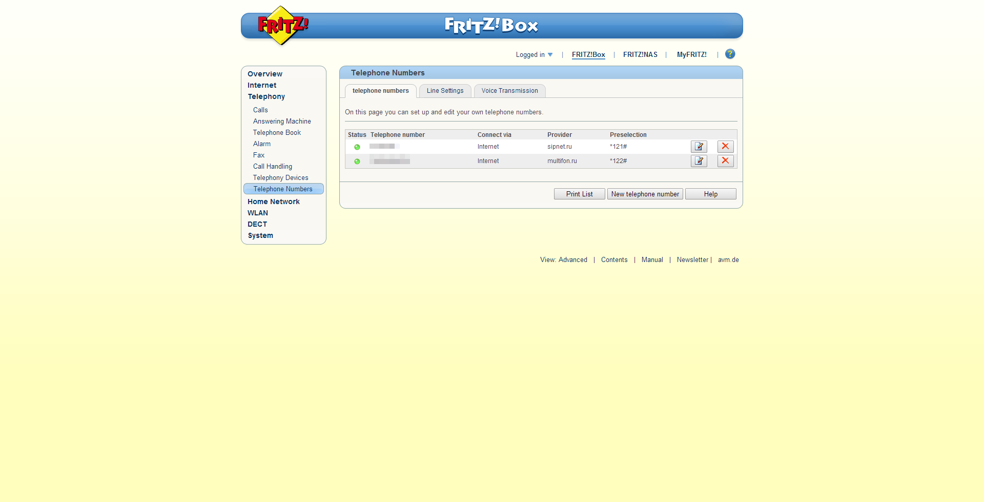The width and height of the screenshot is (984, 502).
Task: Click the View: Advanced footer link
Action: [x=564, y=260]
